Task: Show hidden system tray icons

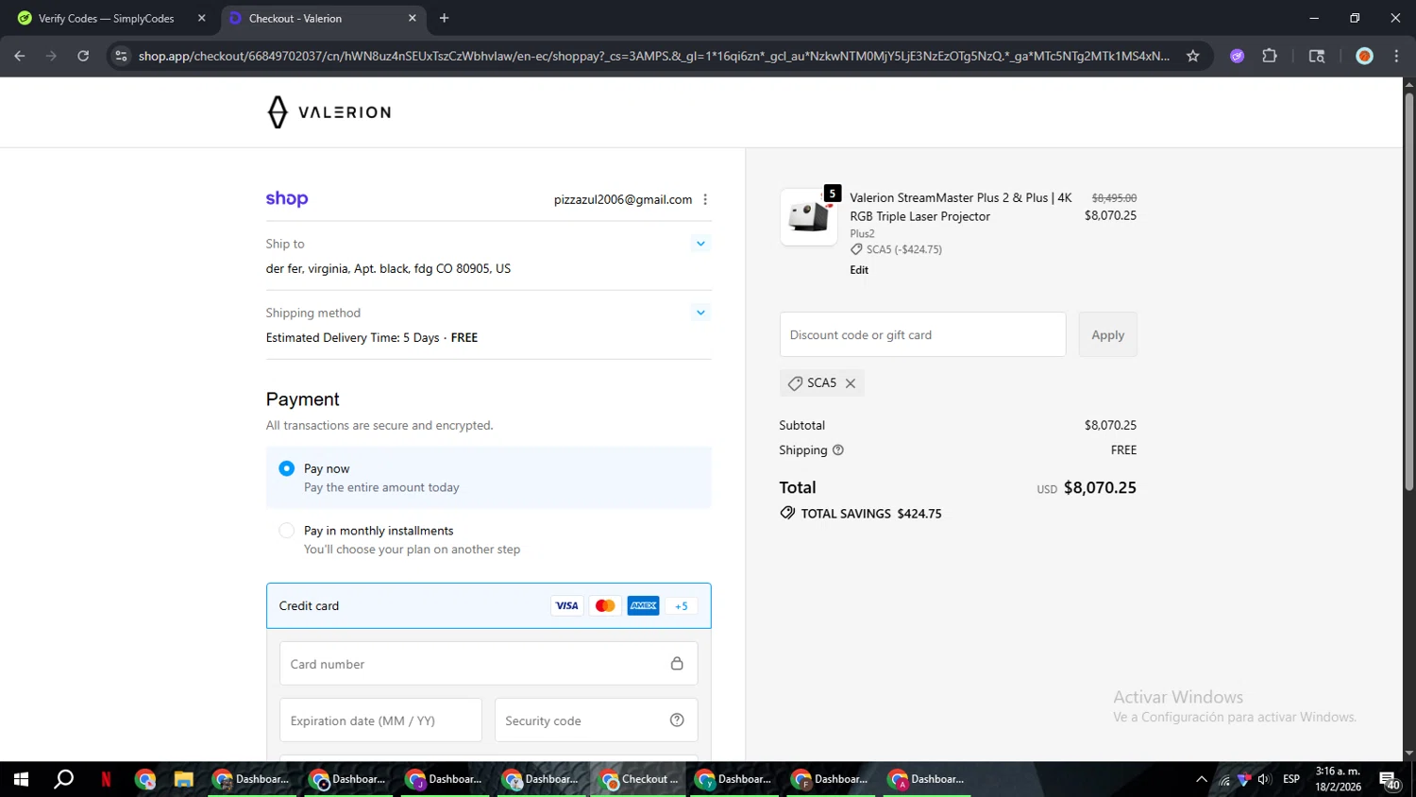Action: (1201, 779)
